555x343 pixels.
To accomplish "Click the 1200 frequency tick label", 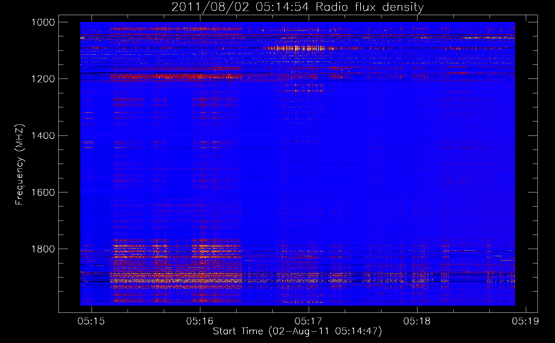I will coord(43,79).
